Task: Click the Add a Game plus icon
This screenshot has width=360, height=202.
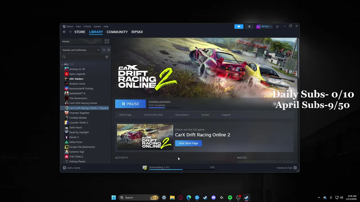Action: coord(64,168)
